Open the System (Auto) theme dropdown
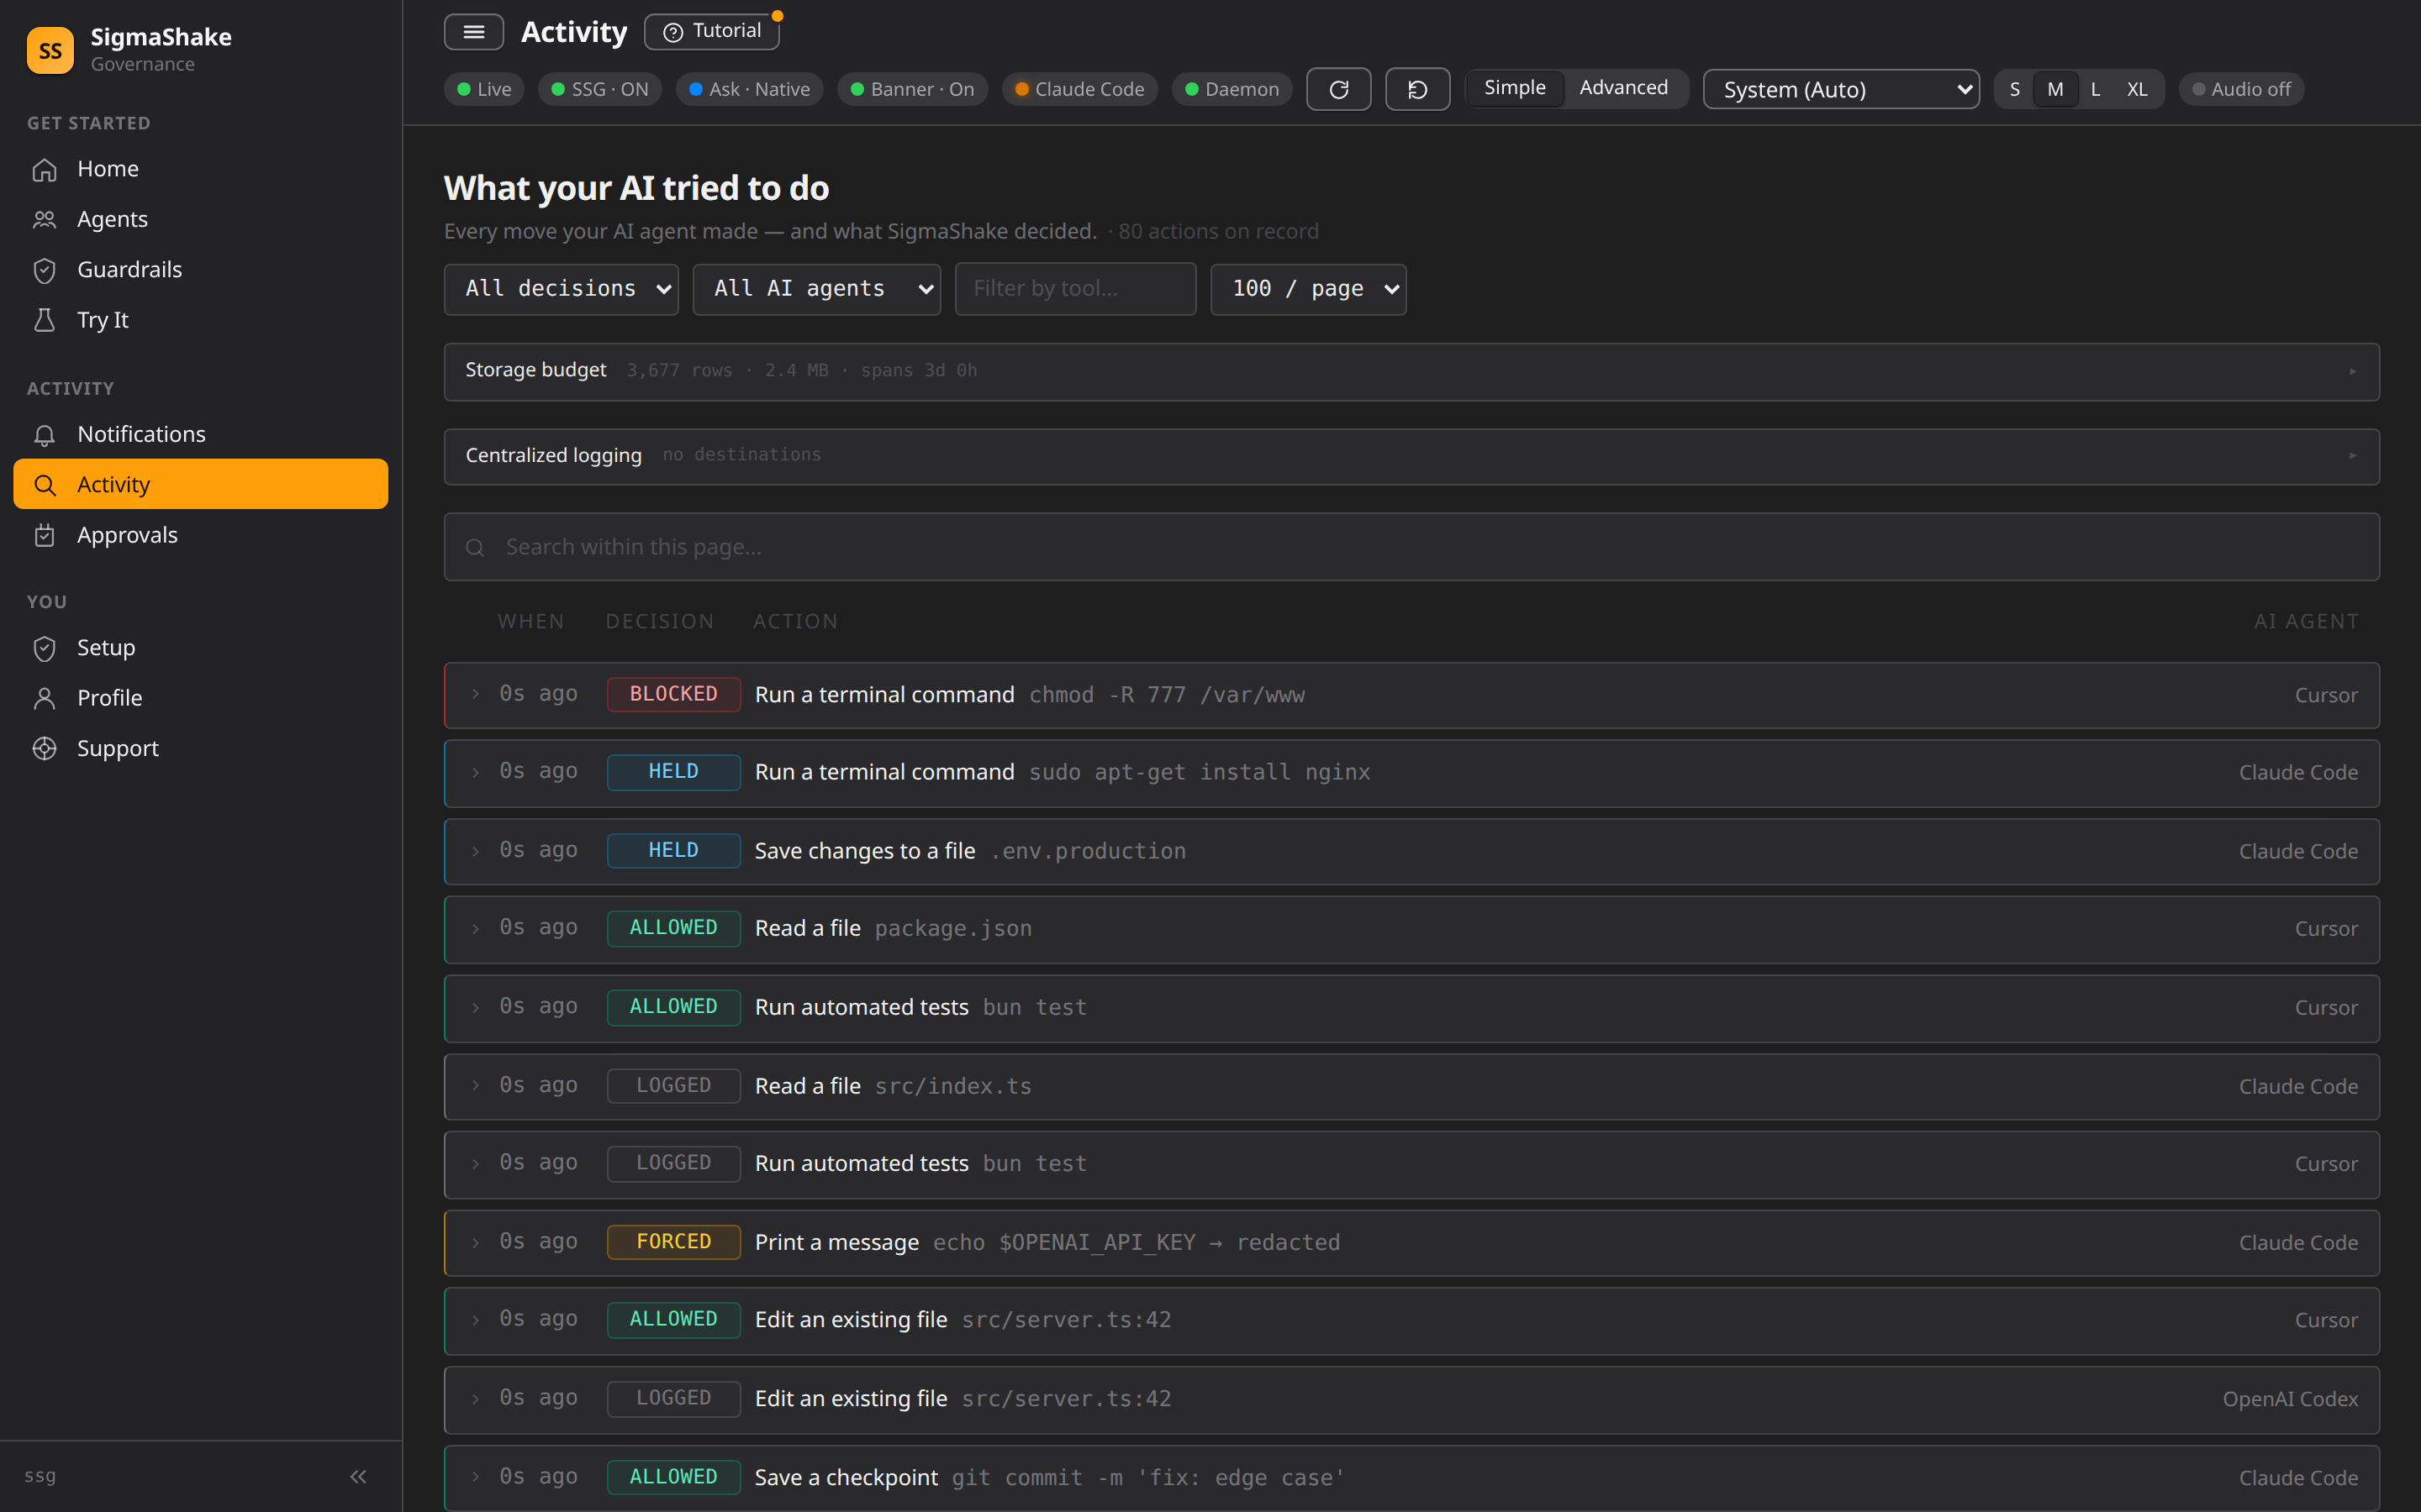Image resolution: width=2421 pixels, height=1512 pixels. point(1841,90)
